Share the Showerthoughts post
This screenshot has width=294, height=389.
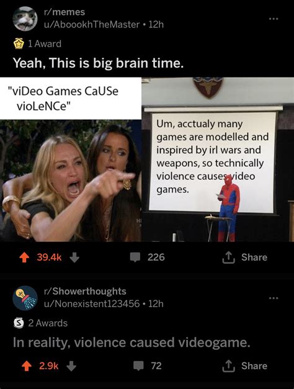coord(244,365)
